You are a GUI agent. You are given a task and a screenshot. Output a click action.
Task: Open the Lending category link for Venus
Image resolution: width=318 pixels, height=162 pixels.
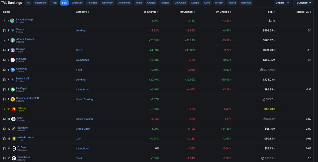pyautogui.click(x=81, y=30)
